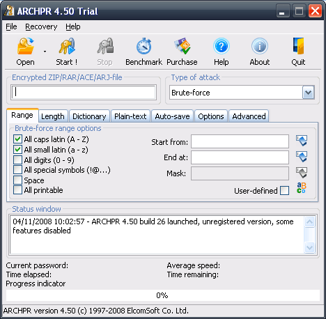Image resolution: width=326 pixels, height=319 pixels.
Task: Click the 0% progress indicator bar
Action: (x=163, y=295)
